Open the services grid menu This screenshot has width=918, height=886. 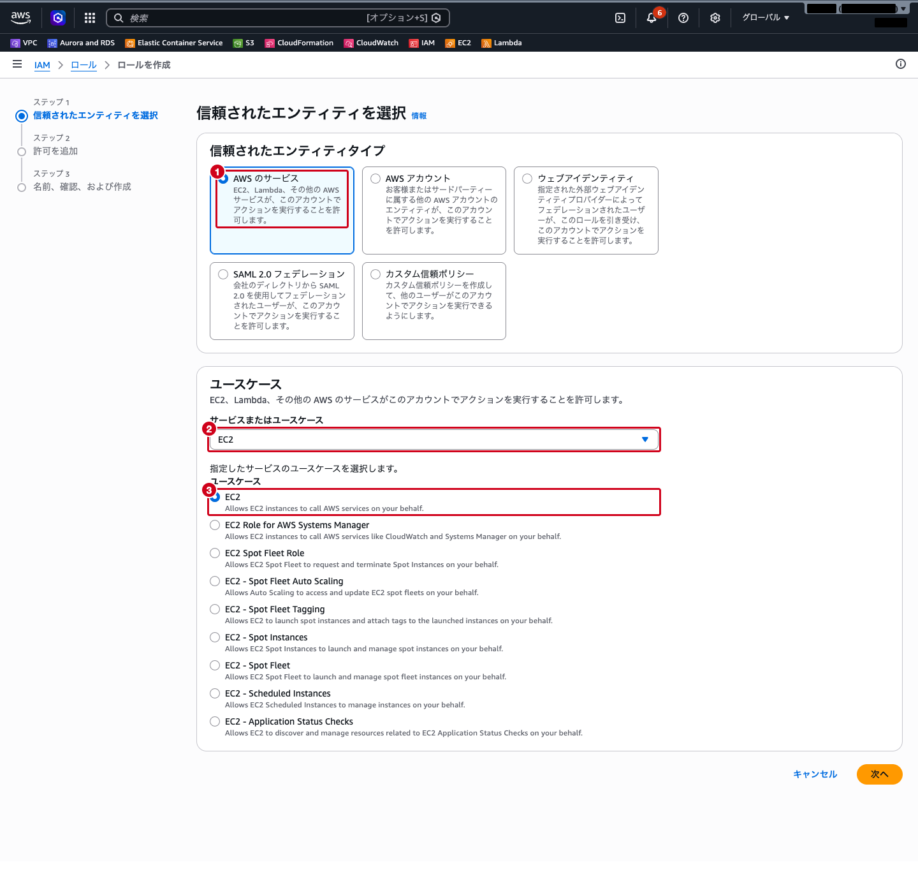(90, 18)
